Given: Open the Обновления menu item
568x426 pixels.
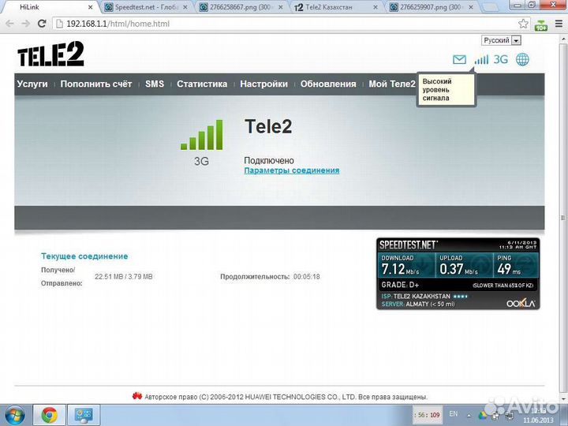Looking at the screenshot, I should click(x=328, y=84).
